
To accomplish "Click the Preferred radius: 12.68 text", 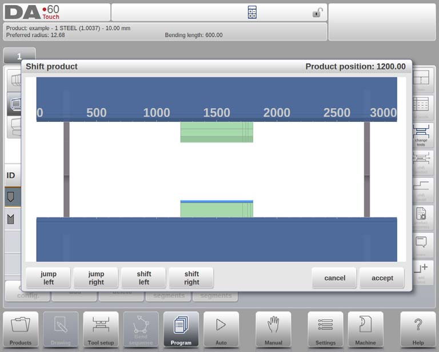I will point(35,35).
